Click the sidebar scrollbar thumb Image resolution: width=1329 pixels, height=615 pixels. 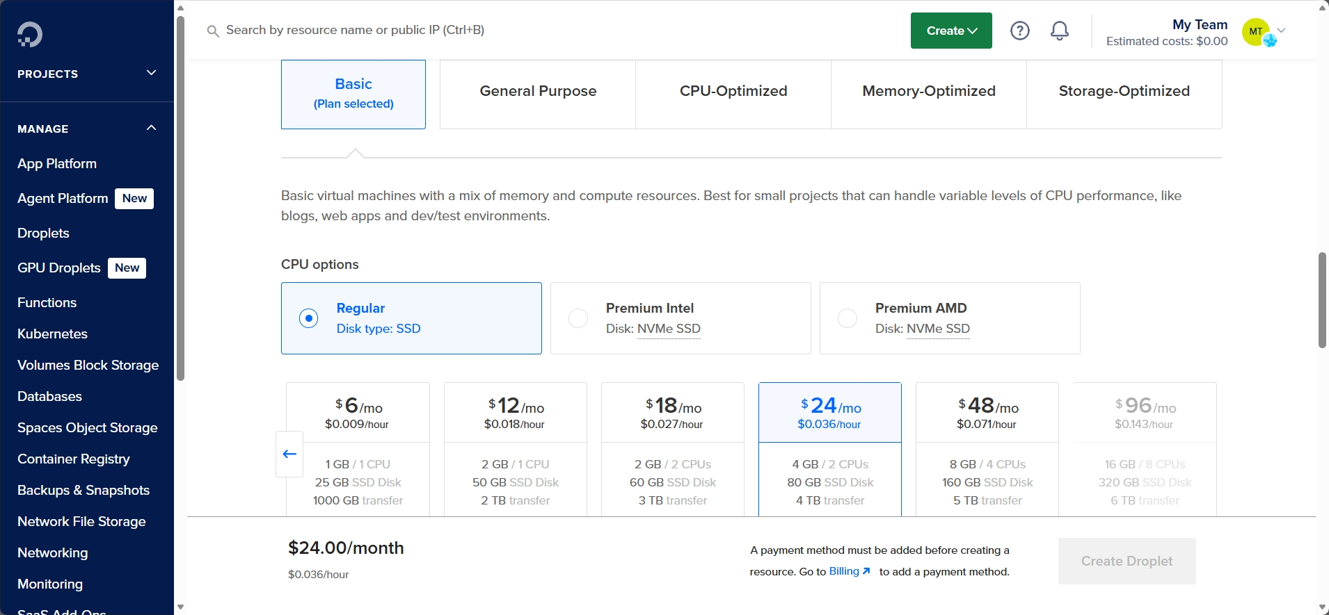click(180, 198)
